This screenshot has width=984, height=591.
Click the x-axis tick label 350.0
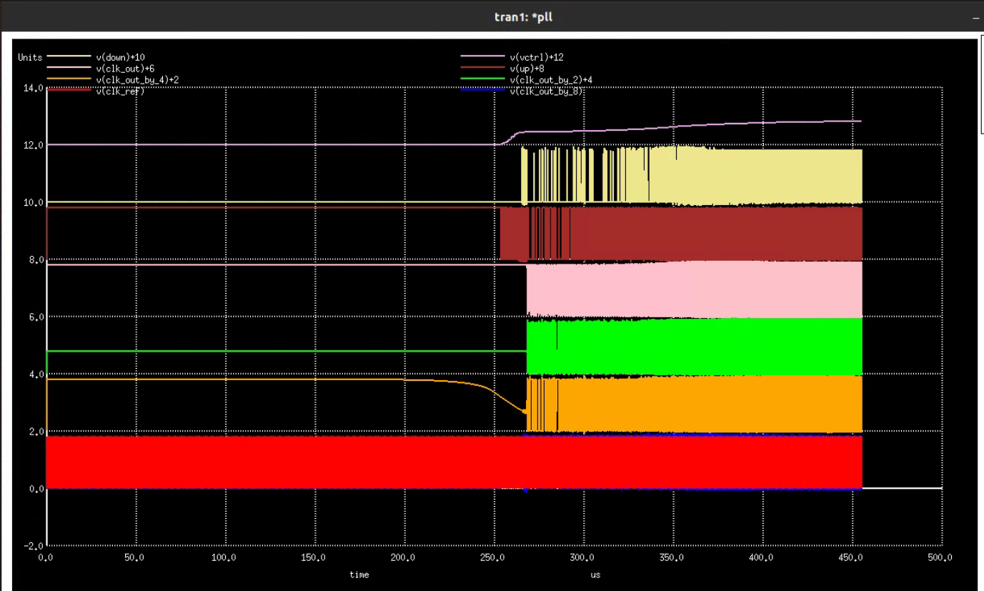[672, 557]
